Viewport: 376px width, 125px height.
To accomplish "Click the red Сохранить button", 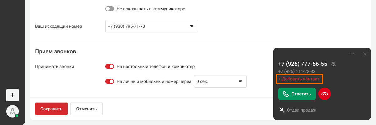I will coord(51,109).
